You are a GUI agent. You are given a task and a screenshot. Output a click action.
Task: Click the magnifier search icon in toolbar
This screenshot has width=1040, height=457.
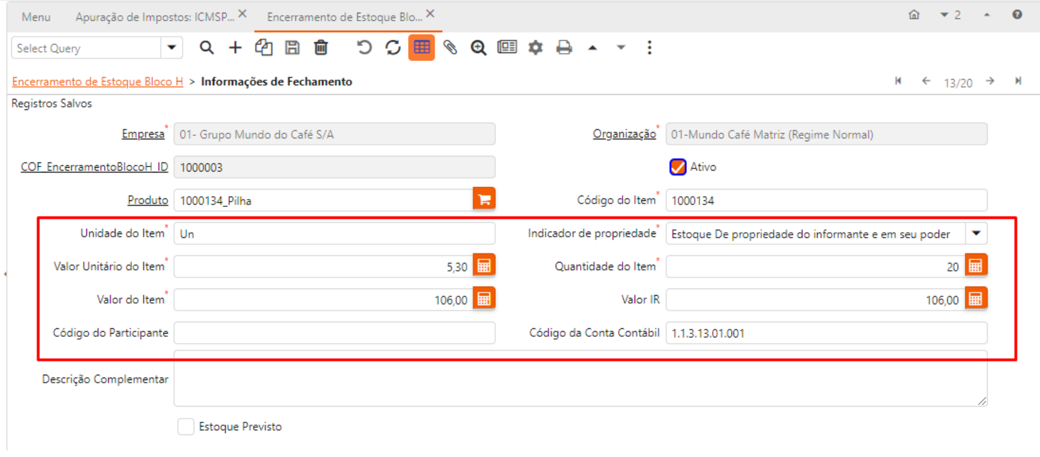[207, 48]
